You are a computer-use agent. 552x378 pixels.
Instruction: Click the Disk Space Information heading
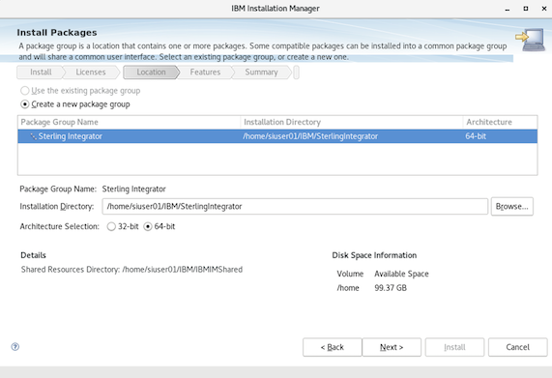[374, 255]
